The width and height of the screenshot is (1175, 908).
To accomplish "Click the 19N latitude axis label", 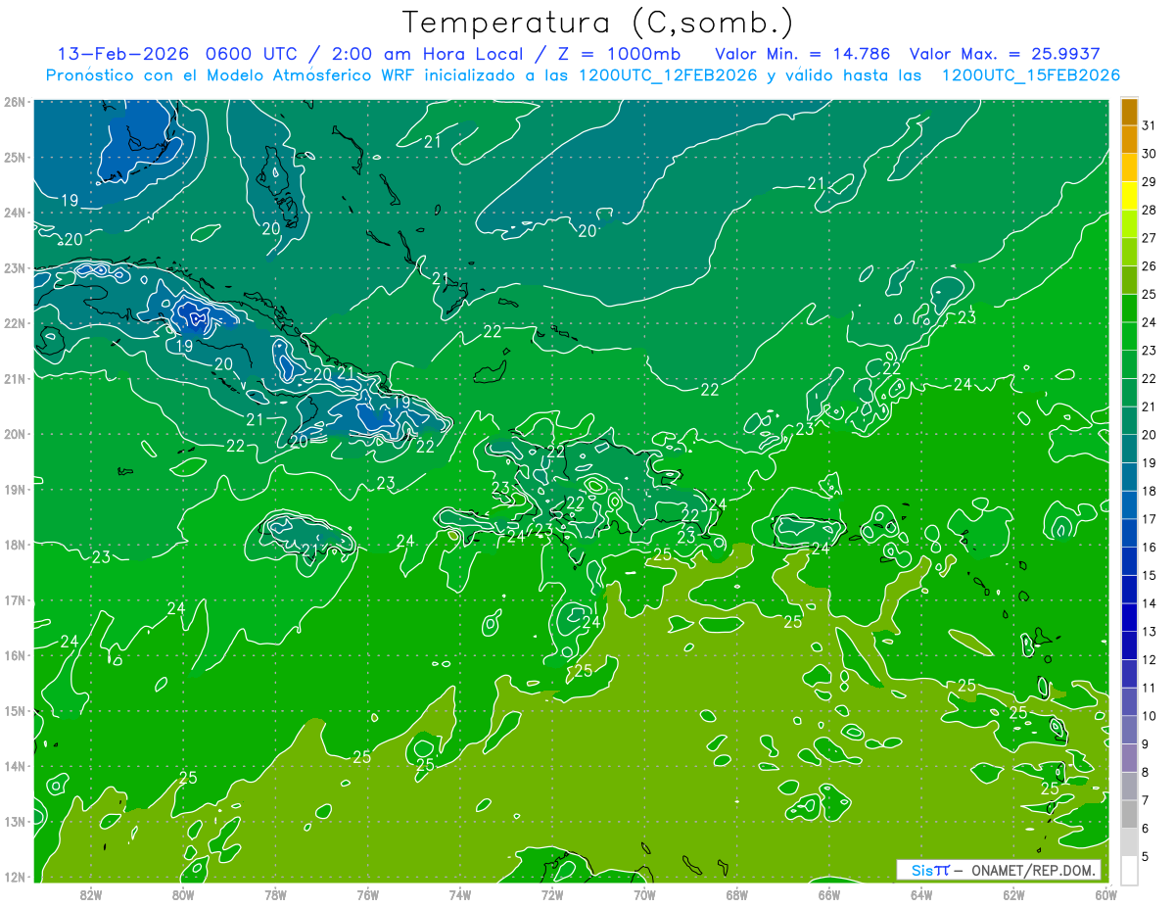I will click(14, 489).
